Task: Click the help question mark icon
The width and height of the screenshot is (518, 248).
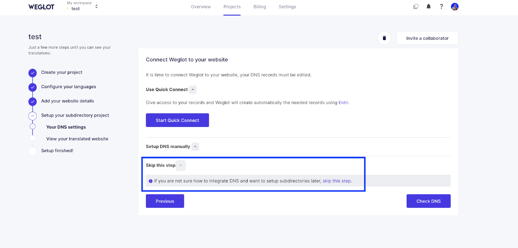Action: pos(441,6)
